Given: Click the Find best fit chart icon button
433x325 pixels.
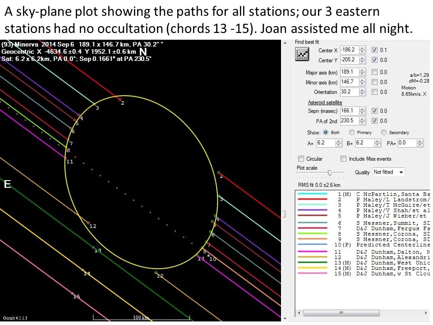Looking at the screenshot, I should pyautogui.click(x=302, y=54).
